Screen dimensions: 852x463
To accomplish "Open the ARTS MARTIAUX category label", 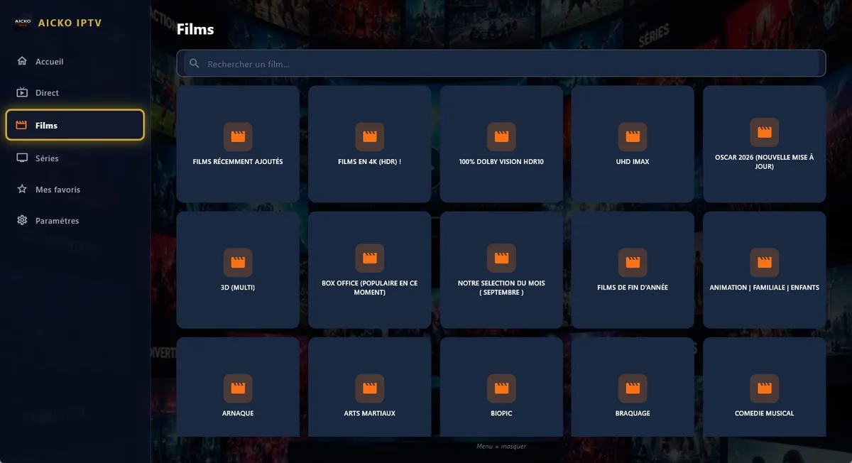I will coord(370,413).
